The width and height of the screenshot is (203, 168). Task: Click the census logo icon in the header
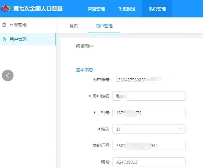[6, 8]
